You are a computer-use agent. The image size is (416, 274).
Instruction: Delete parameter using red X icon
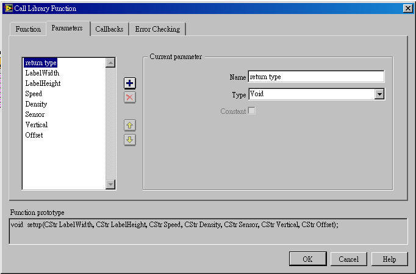point(130,97)
